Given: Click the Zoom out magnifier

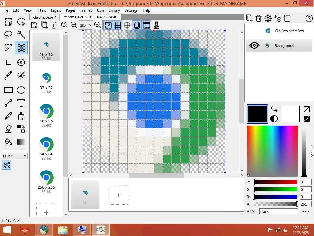Looking at the screenshot, I should tap(74, 25).
